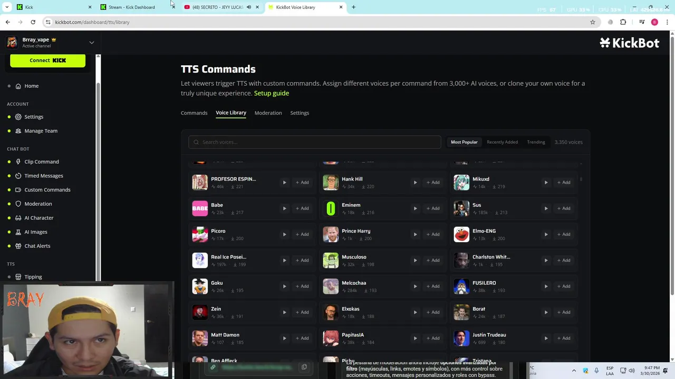This screenshot has height=379, width=675.
Task: Open the Home sidebar icon
Action: pos(18,86)
